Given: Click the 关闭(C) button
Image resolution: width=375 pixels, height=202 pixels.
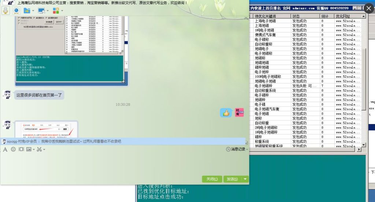Looking at the screenshot, I should (x=212, y=179).
